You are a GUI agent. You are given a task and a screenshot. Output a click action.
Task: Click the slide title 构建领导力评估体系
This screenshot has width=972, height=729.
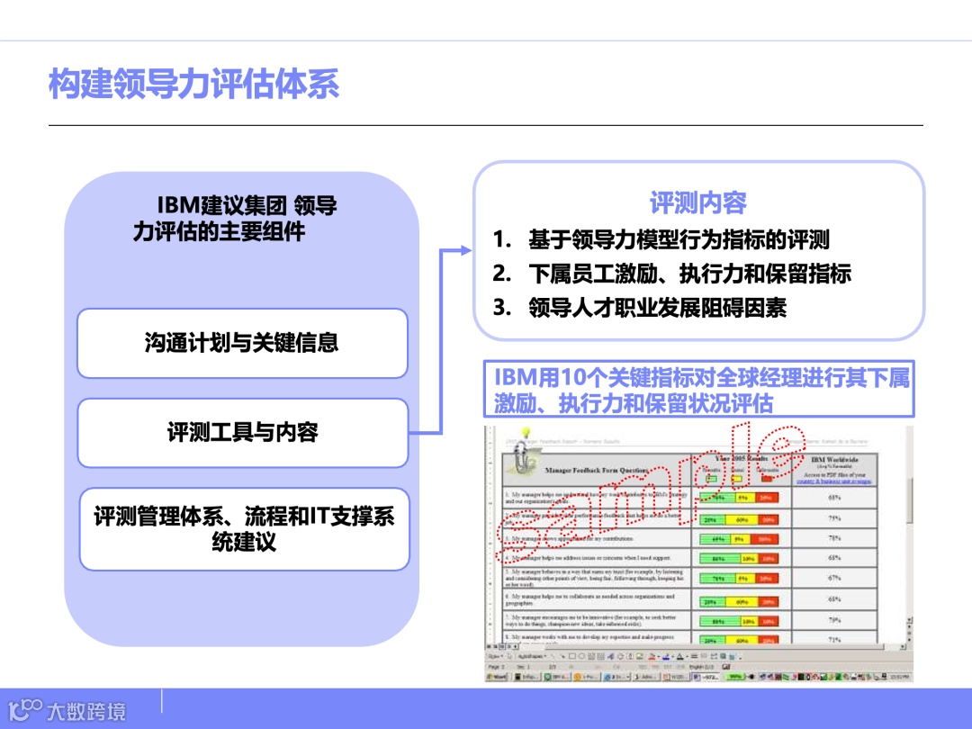[x=194, y=84]
